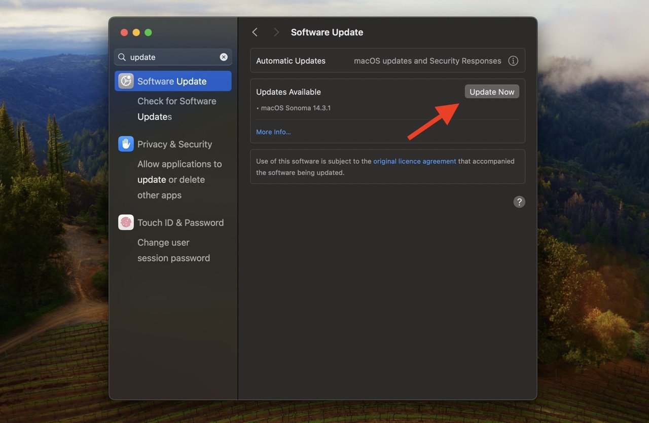This screenshot has width=649, height=423.
Task: Click the Software Update gear icon
Action: click(x=126, y=81)
